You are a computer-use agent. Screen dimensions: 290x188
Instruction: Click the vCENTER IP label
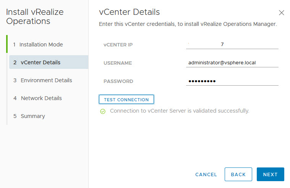(118, 45)
